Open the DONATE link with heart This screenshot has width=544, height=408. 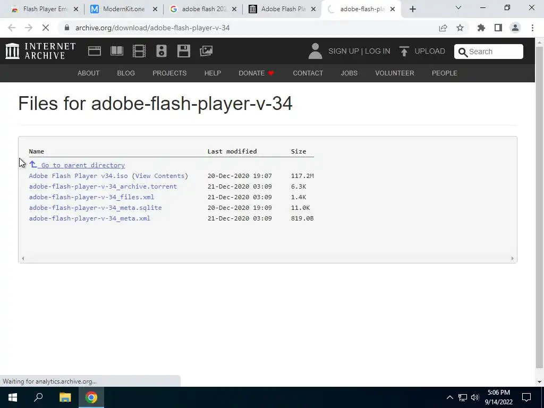point(257,73)
